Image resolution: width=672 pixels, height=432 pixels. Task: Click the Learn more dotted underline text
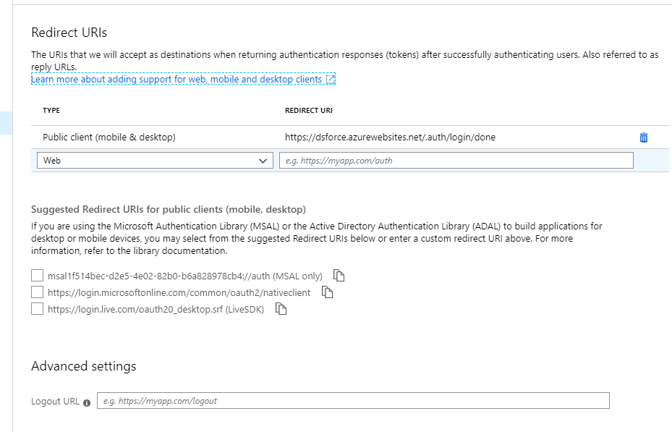[x=177, y=79]
